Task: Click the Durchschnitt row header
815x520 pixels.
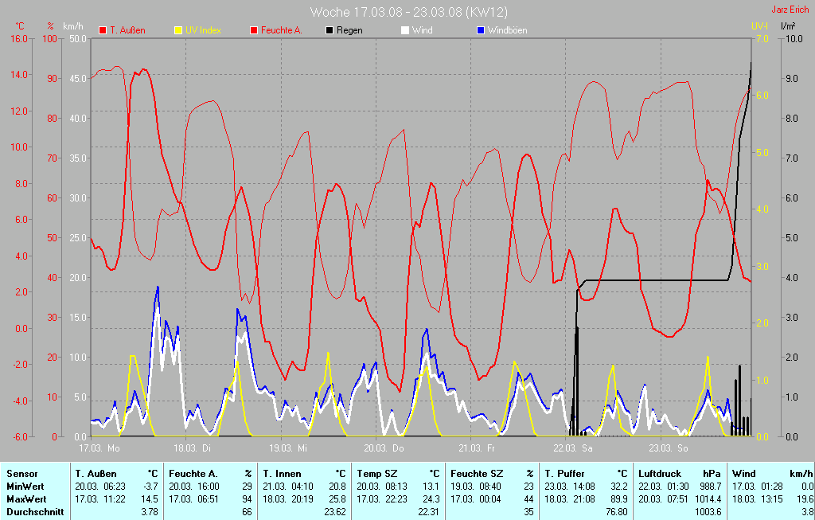Action: click(x=35, y=512)
